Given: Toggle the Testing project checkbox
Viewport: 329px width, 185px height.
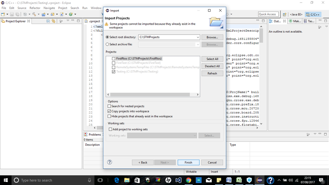Looking at the screenshot, I should click(x=114, y=72).
